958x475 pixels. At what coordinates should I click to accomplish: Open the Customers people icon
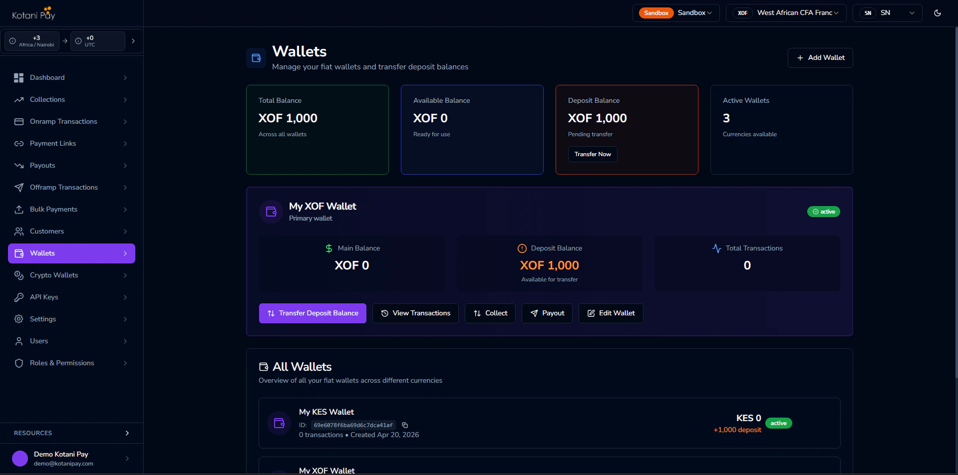click(18, 231)
